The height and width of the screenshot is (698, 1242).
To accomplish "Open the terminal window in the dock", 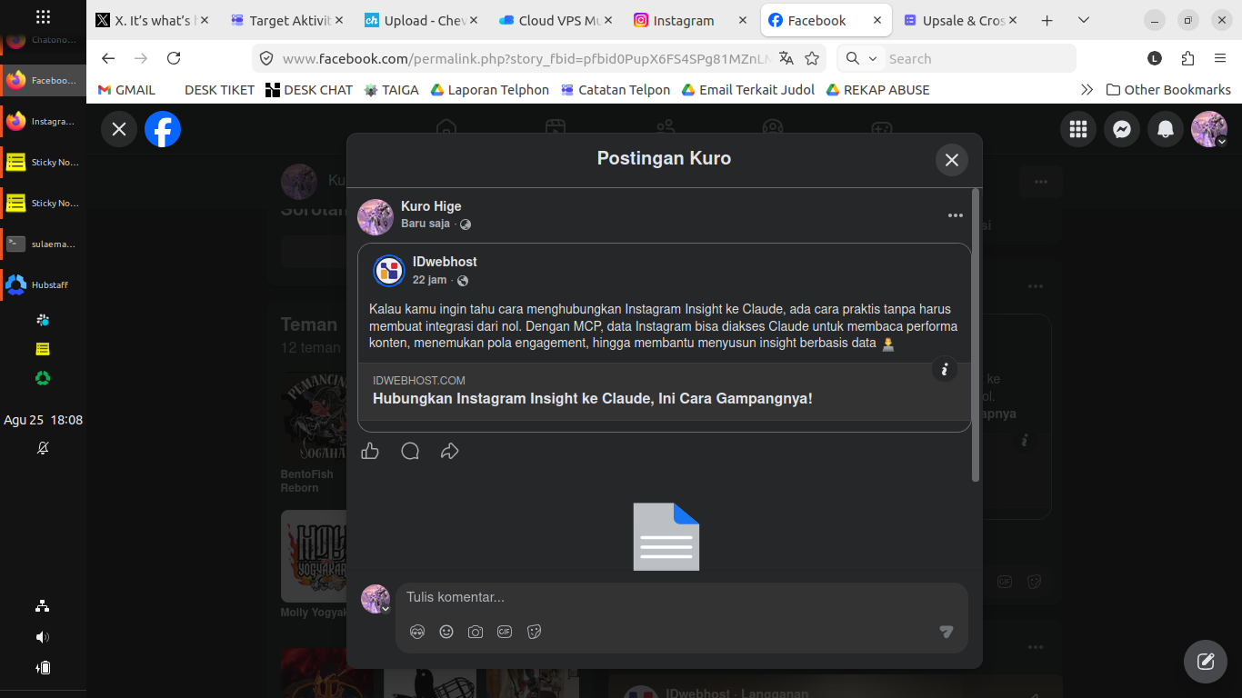I will [43, 244].
